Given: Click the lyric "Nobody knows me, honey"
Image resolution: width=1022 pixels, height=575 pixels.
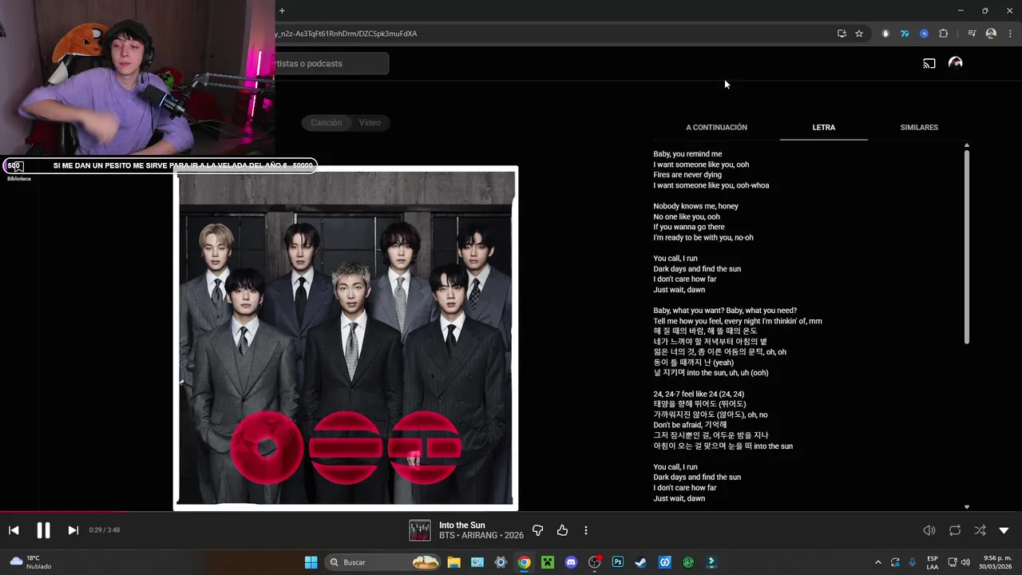Looking at the screenshot, I should [695, 206].
